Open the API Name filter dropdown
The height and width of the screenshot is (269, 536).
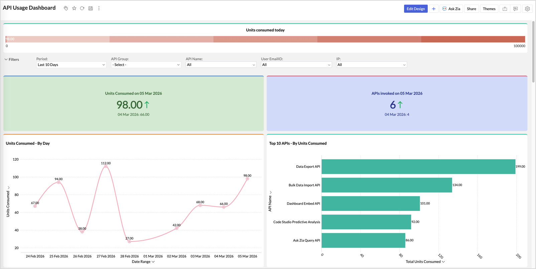[x=221, y=65]
